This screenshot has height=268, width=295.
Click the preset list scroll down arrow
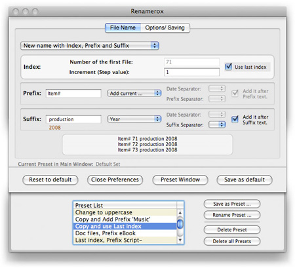pos(180,240)
